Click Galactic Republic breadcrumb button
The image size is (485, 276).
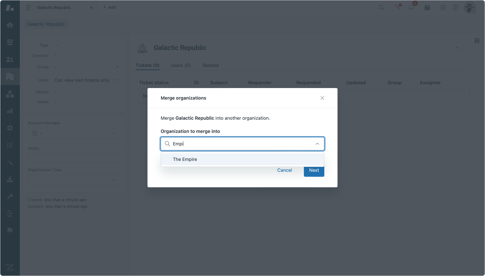(x=46, y=24)
